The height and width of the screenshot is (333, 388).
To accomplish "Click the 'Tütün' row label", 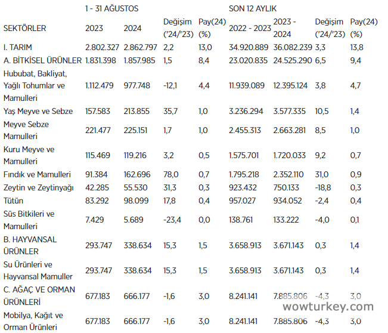I will point(14,201).
